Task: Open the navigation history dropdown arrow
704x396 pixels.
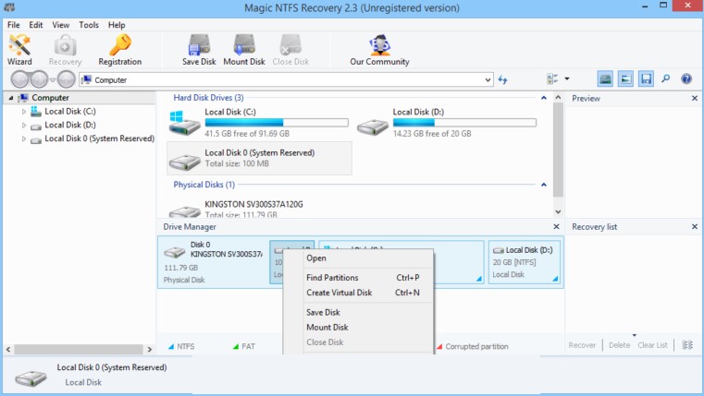Action: coord(53,80)
